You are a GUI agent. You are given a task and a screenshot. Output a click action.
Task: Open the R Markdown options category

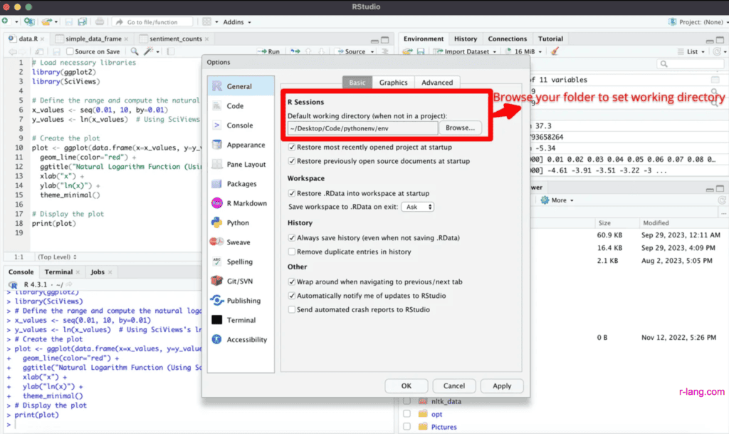click(x=241, y=203)
